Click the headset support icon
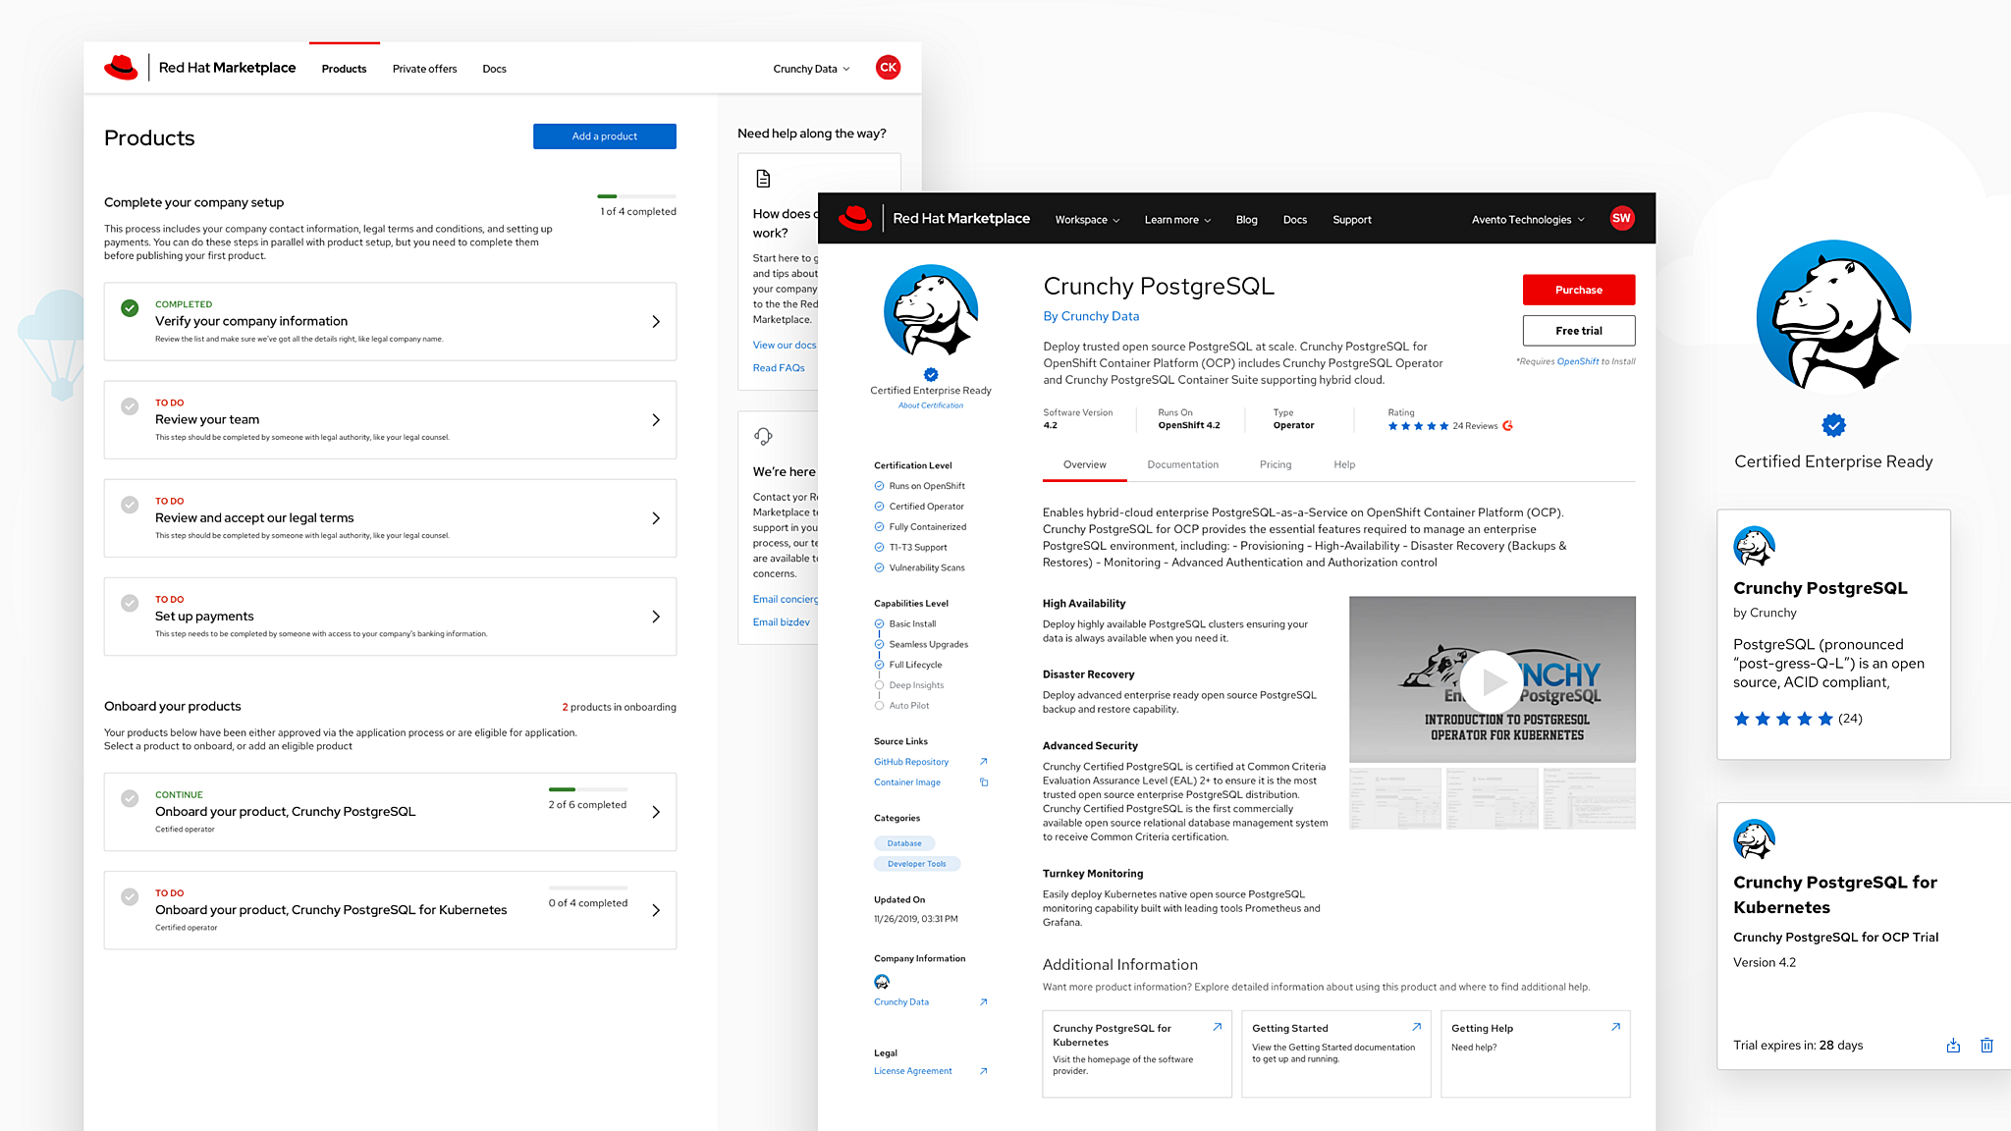The image size is (2011, 1131). (x=763, y=436)
